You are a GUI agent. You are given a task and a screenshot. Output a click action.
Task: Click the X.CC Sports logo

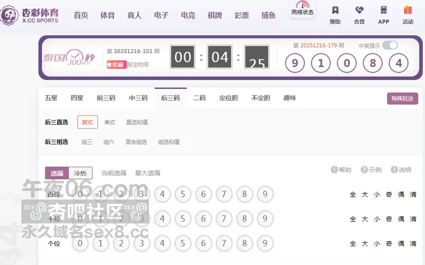29,15
